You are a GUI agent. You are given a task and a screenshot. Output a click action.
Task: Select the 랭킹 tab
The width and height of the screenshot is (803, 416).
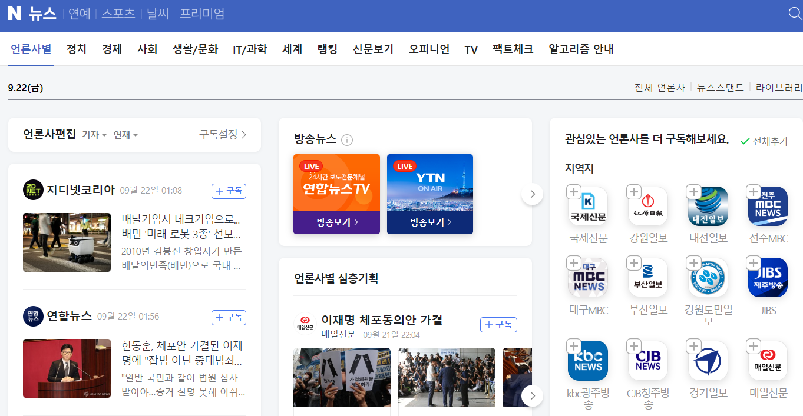point(328,49)
